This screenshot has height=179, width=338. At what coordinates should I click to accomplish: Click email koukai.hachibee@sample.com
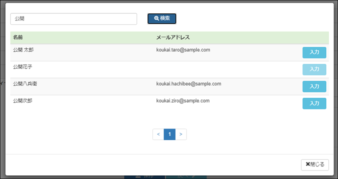tap(189, 84)
